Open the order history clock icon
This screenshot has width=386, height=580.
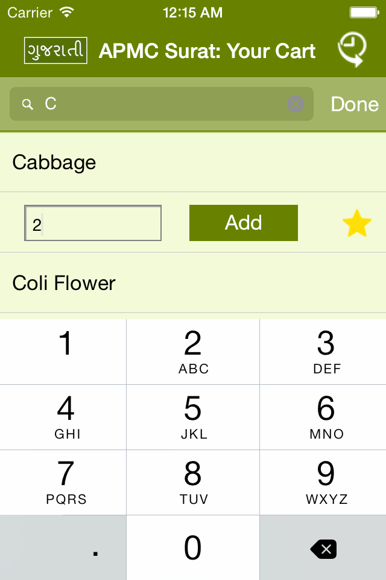352,50
